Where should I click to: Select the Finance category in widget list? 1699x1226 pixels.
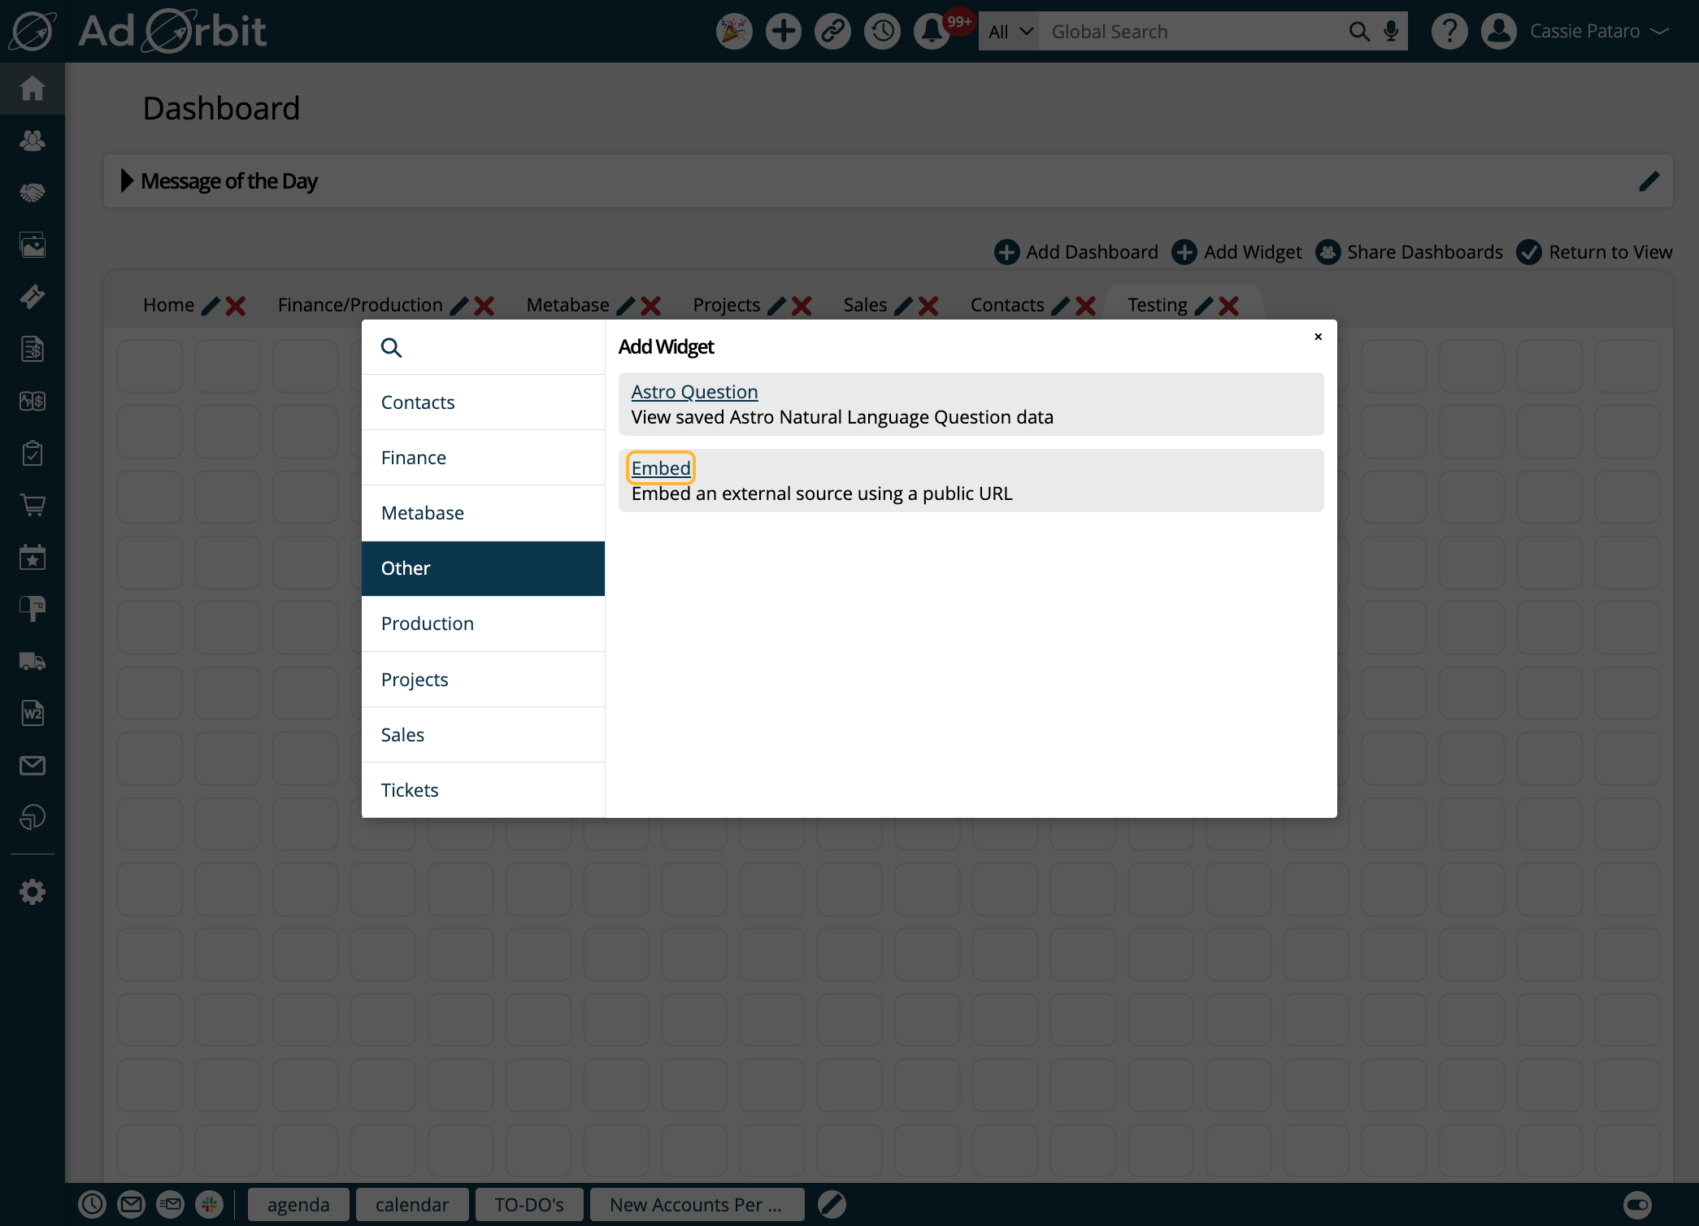(413, 457)
